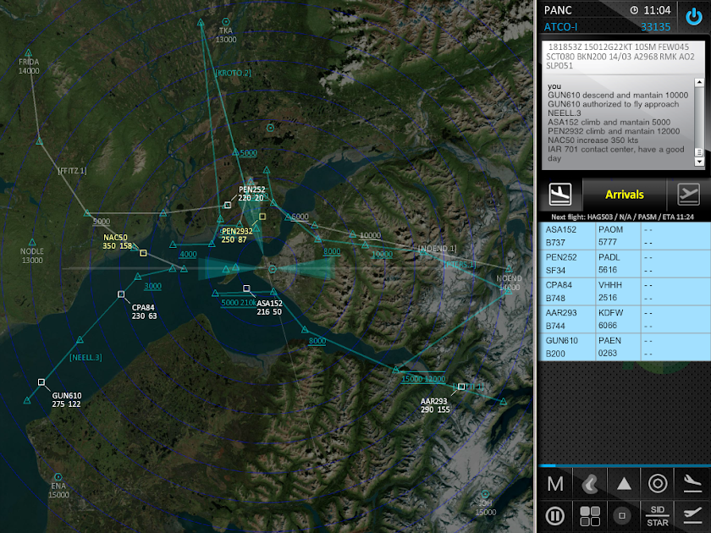This screenshot has height=533, width=711.
Task: Toggle the terrain shape display icon
Action: [x=589, y=484]
